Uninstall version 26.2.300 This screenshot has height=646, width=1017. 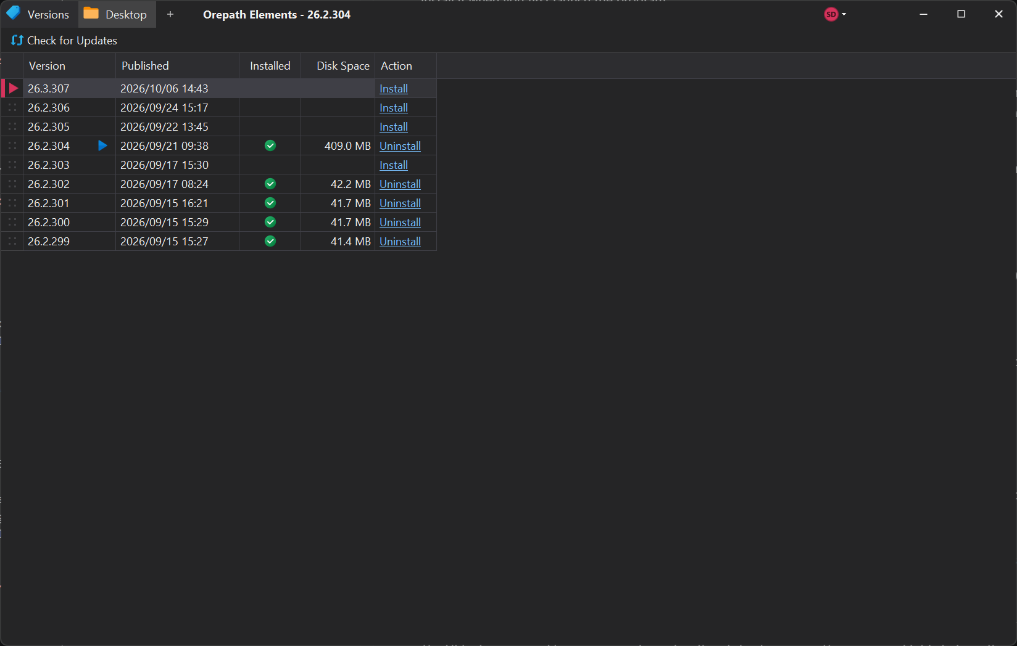tap(400, 222)
